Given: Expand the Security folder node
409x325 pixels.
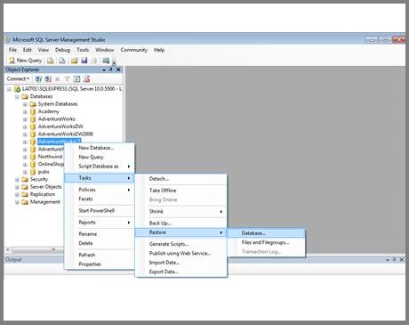Looking at the screenshot, I should pos(17,180).
